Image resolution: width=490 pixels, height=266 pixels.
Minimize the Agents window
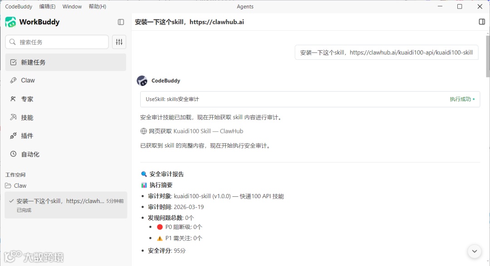[440, 6]
